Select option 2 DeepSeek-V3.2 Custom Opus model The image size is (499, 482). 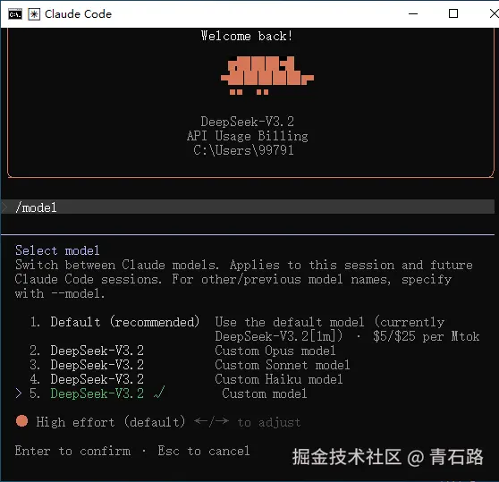(x=182, y=351)
